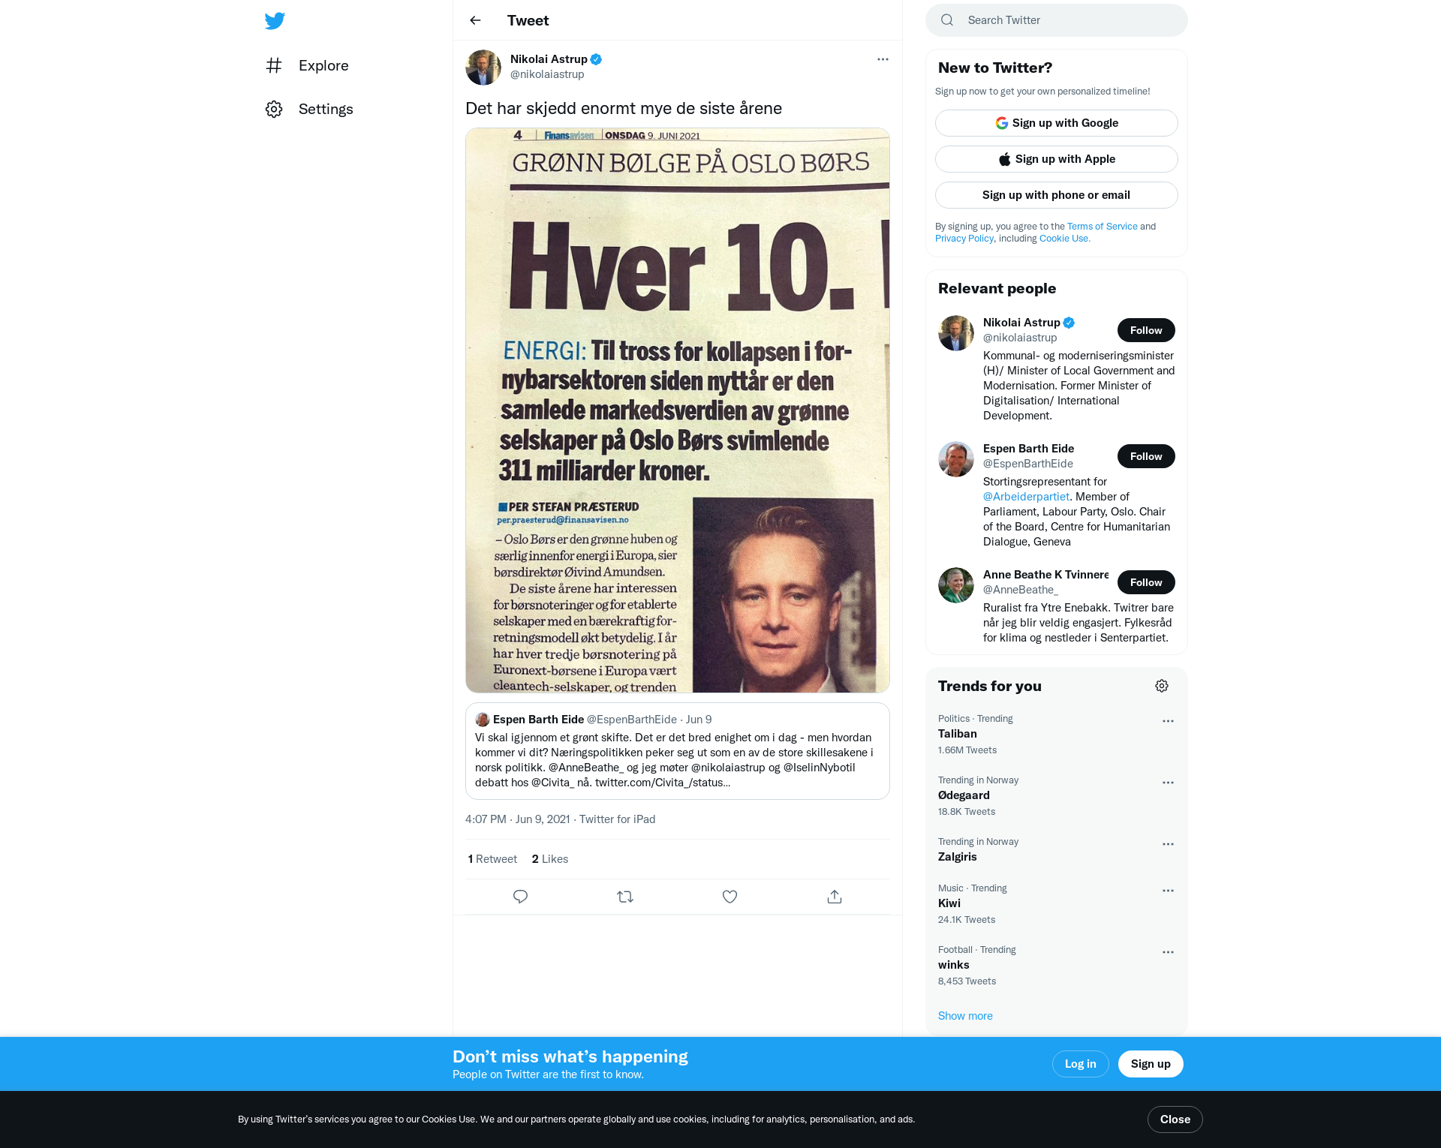
Task: Go back with the arrow icon
Action: [475, 20]
